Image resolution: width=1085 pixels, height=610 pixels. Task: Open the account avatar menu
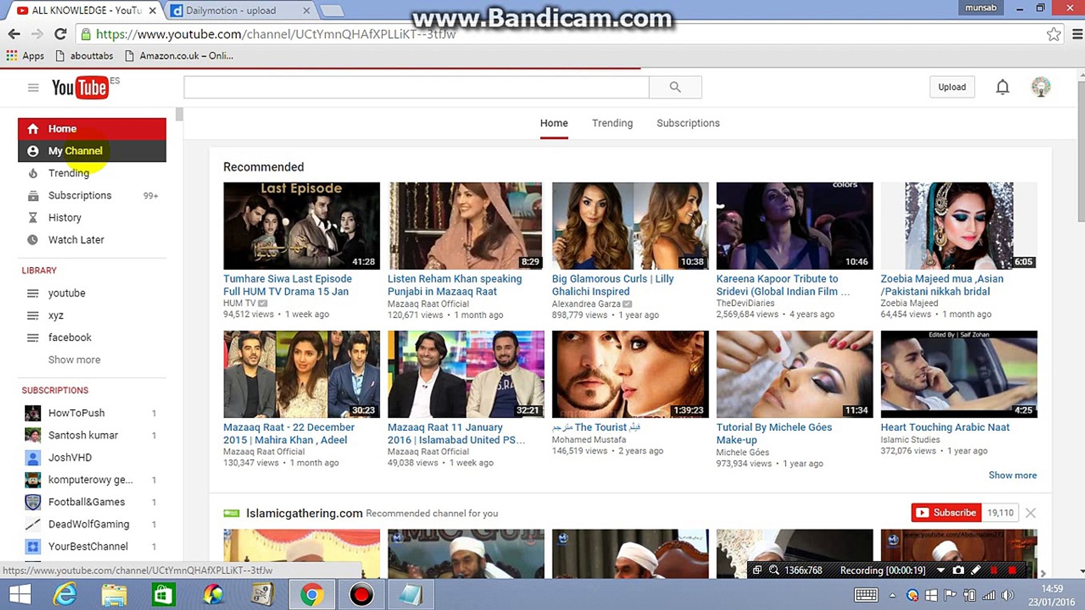(1040, 87)
